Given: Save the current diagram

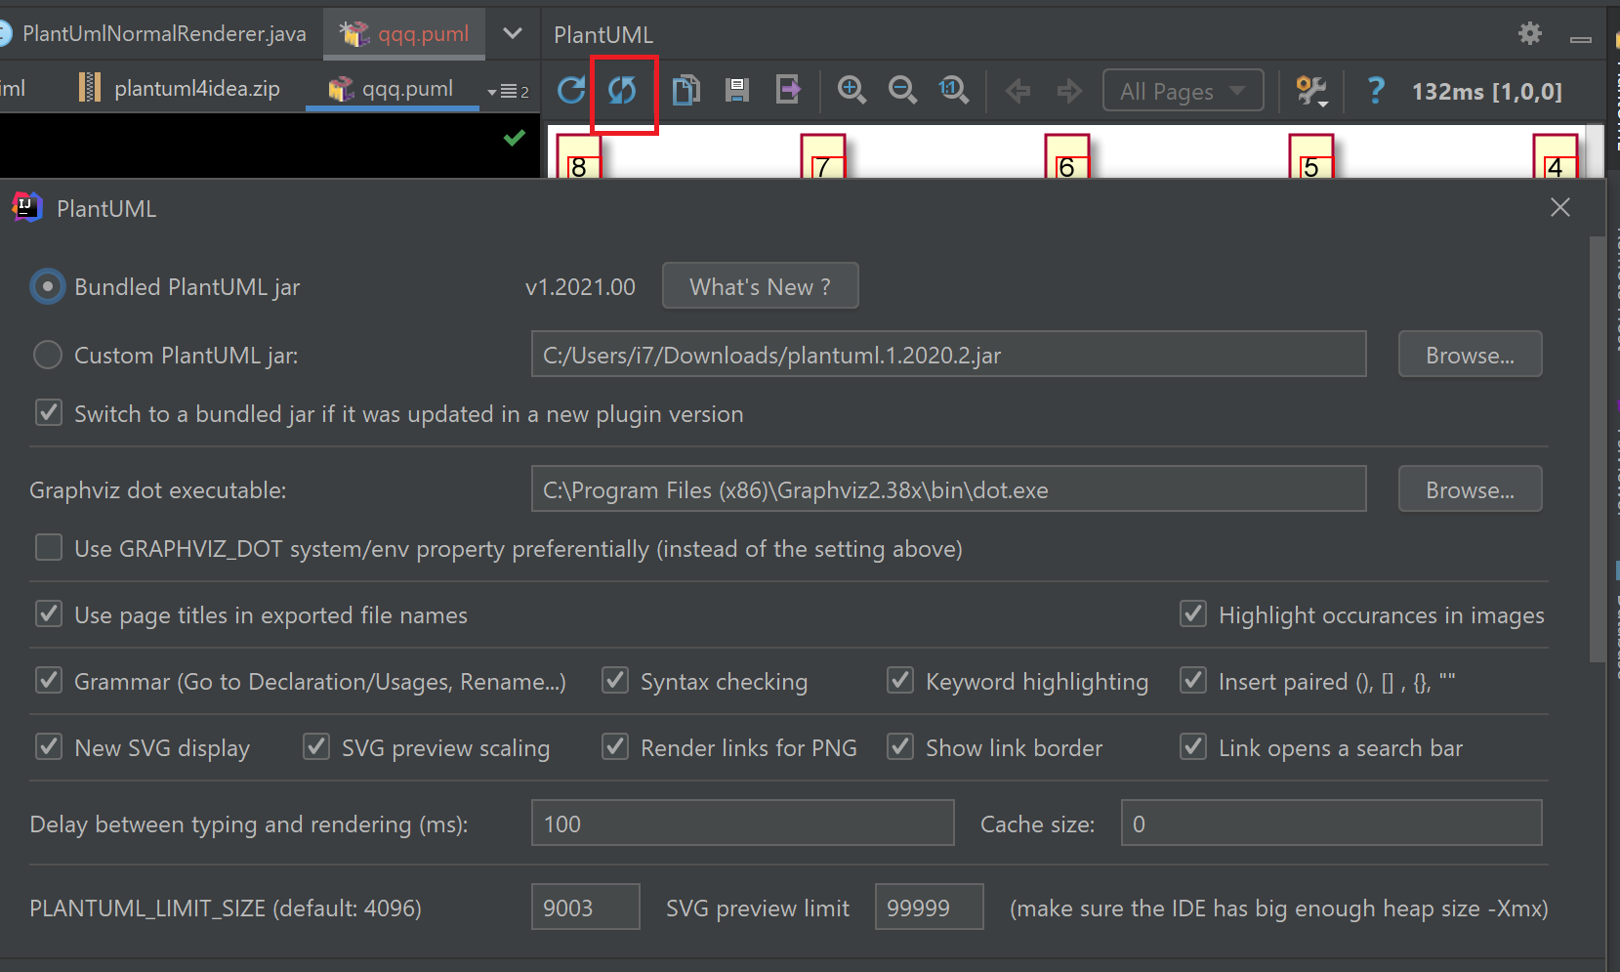Looking at the screenshot, I should click(737, 90).
